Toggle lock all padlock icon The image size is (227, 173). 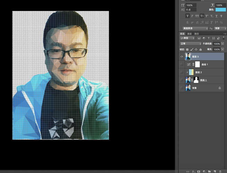(x=200, y=49)
